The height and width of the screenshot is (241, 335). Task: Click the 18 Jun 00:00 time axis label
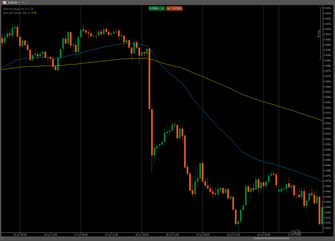(142, 234)
